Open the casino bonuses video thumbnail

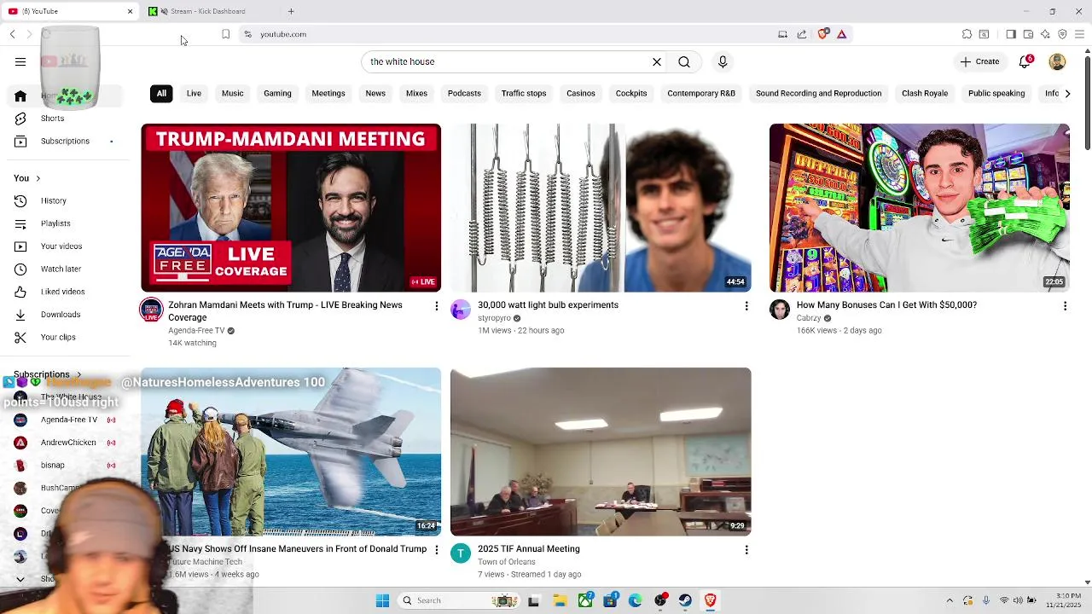coord(919,208)
